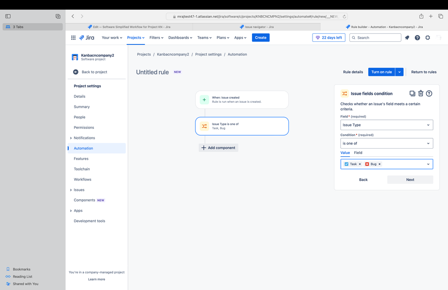
Task: Open the Teams menu
Action: pos(204,37)
